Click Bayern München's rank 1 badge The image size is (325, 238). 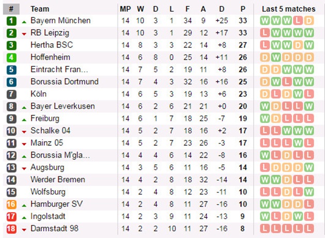11,21
